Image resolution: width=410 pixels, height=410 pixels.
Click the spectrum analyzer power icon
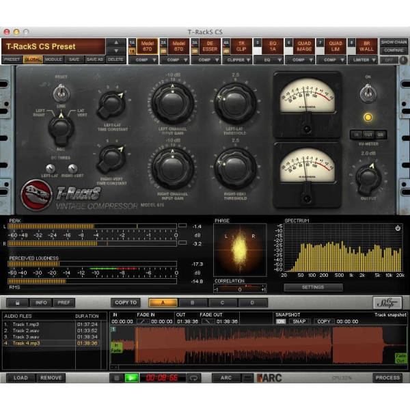coord(398,228)
